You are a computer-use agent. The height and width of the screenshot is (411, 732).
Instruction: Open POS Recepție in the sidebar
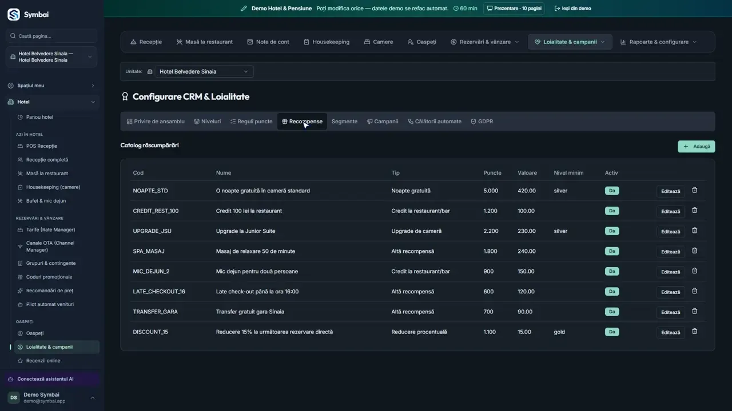point(42,146)
